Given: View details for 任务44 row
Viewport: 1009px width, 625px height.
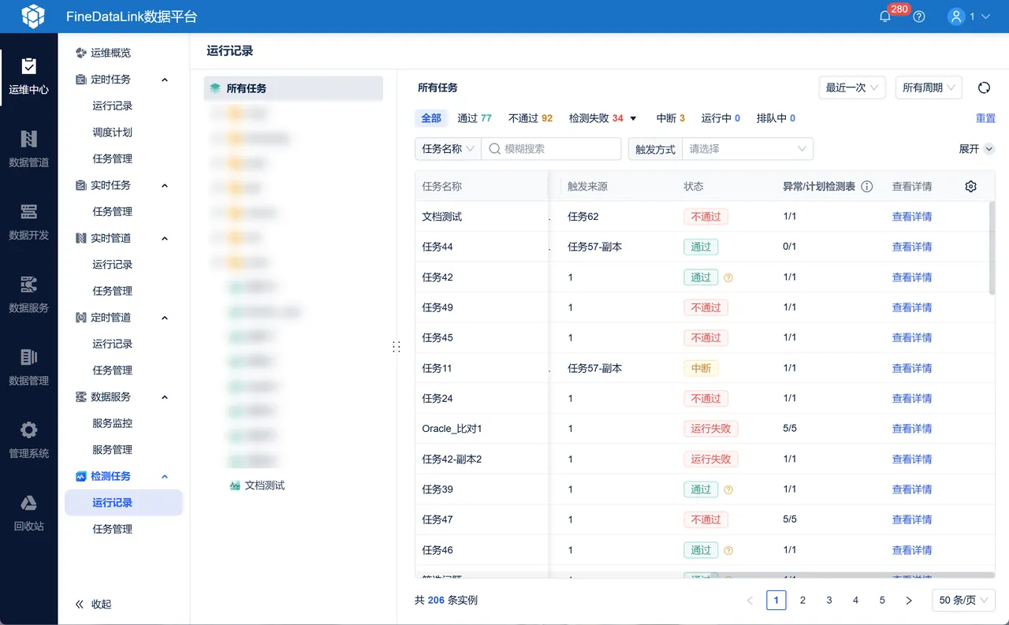Looking at the screenshot, I should (x=912, y=247).
